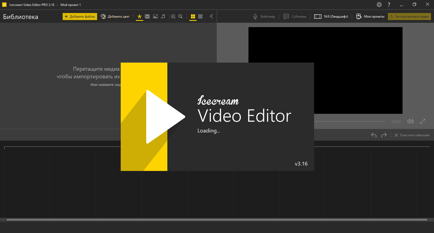The image size is (434, 233).
Task: Filter library by image files
Action: [x=155, y=17]
